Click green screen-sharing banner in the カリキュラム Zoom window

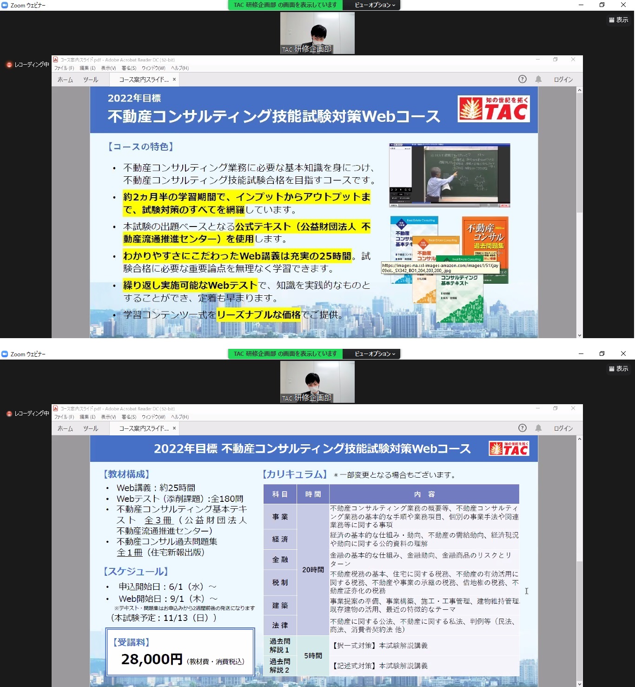click(285, 354)
